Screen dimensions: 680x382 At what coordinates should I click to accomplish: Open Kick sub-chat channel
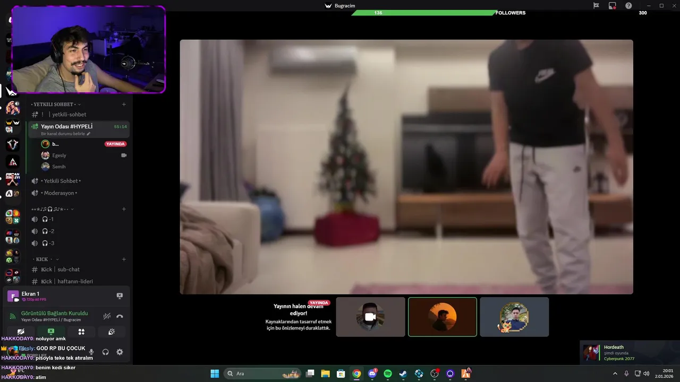point(79,270)
